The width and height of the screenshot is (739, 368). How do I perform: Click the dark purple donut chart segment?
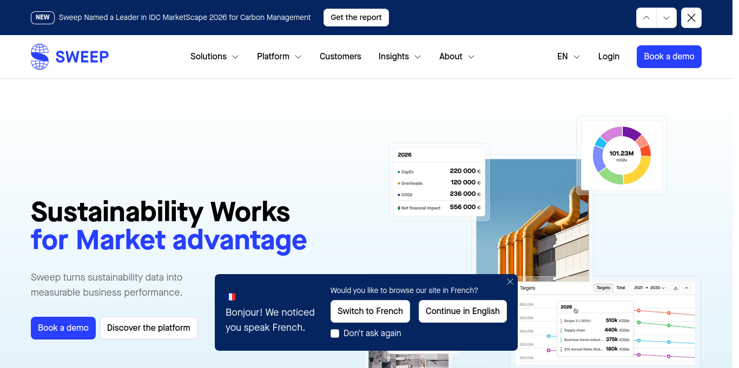tap(631, 133)
